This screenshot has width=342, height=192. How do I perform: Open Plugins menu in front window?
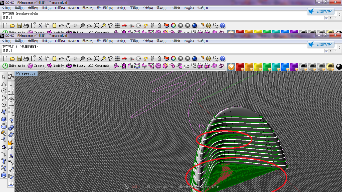pos(189,41)
